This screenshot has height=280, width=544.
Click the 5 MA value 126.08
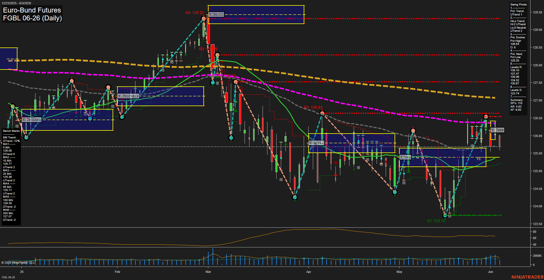click(x=7, y=151)
